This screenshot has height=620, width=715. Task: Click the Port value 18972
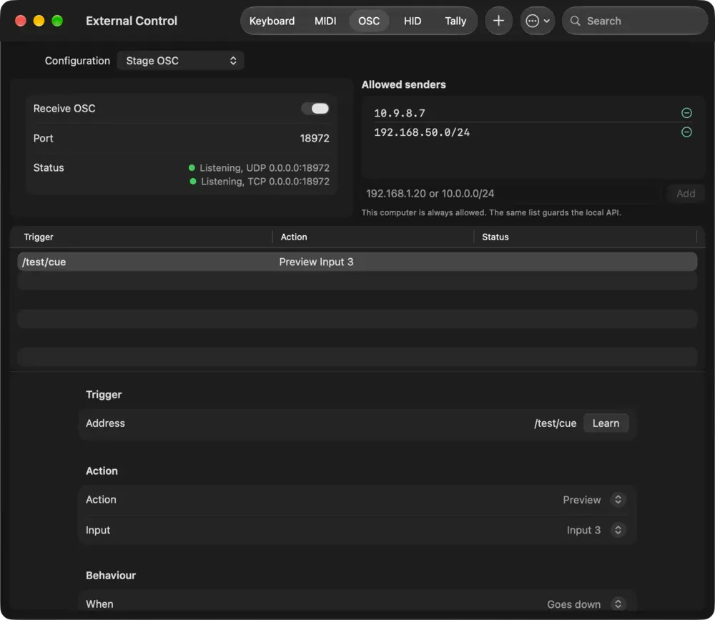[x=315, y=138]
